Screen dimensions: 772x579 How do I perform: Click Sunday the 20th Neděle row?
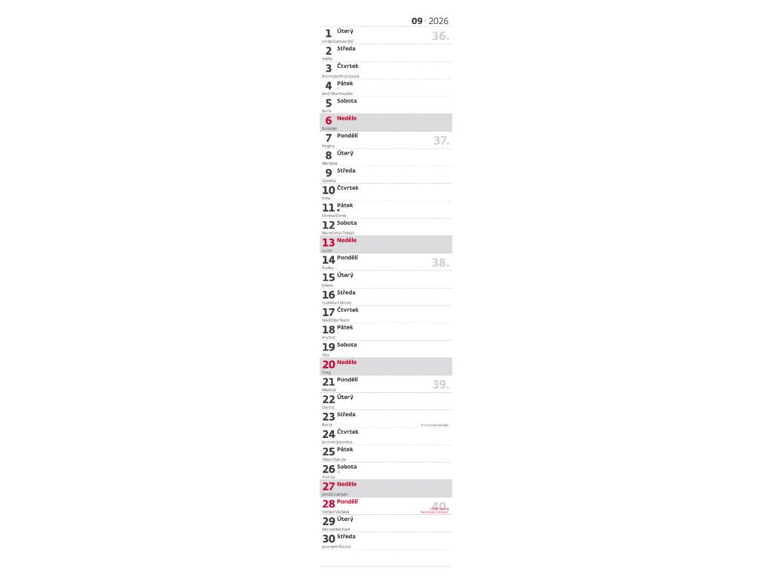click(385, 366)
